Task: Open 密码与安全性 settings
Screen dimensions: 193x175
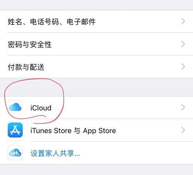Action: click(x=96, y=44)
